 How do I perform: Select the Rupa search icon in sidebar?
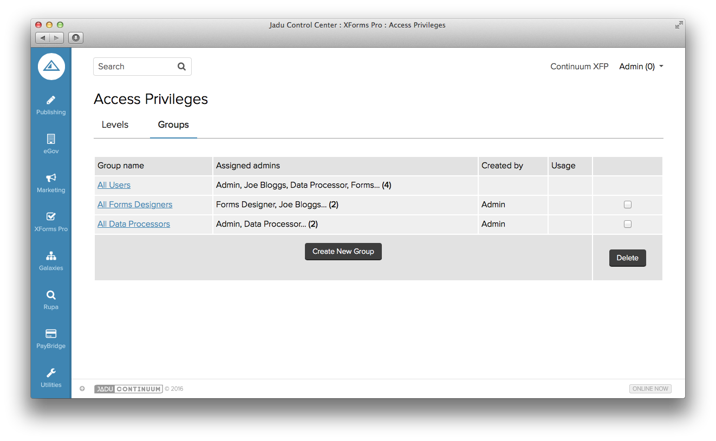click(x=51, y=295)
